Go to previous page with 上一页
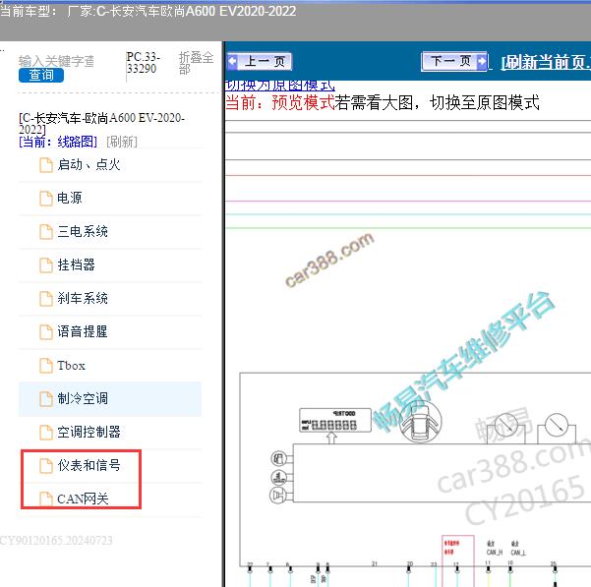This screenshot has height=587, width=591. click(260, 61)
